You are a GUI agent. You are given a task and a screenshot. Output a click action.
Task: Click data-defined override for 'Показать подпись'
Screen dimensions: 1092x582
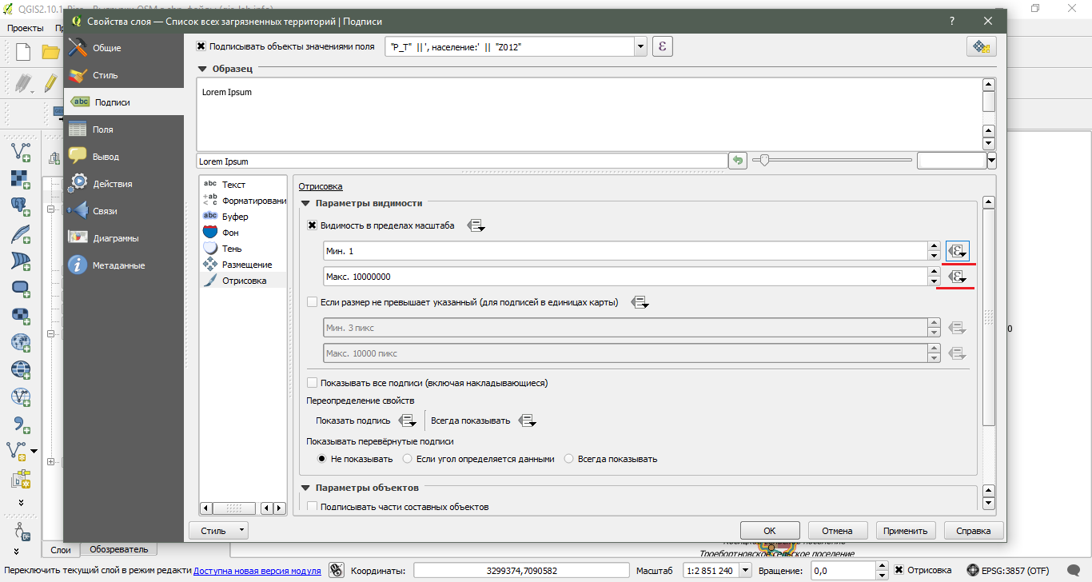point(408,421)
